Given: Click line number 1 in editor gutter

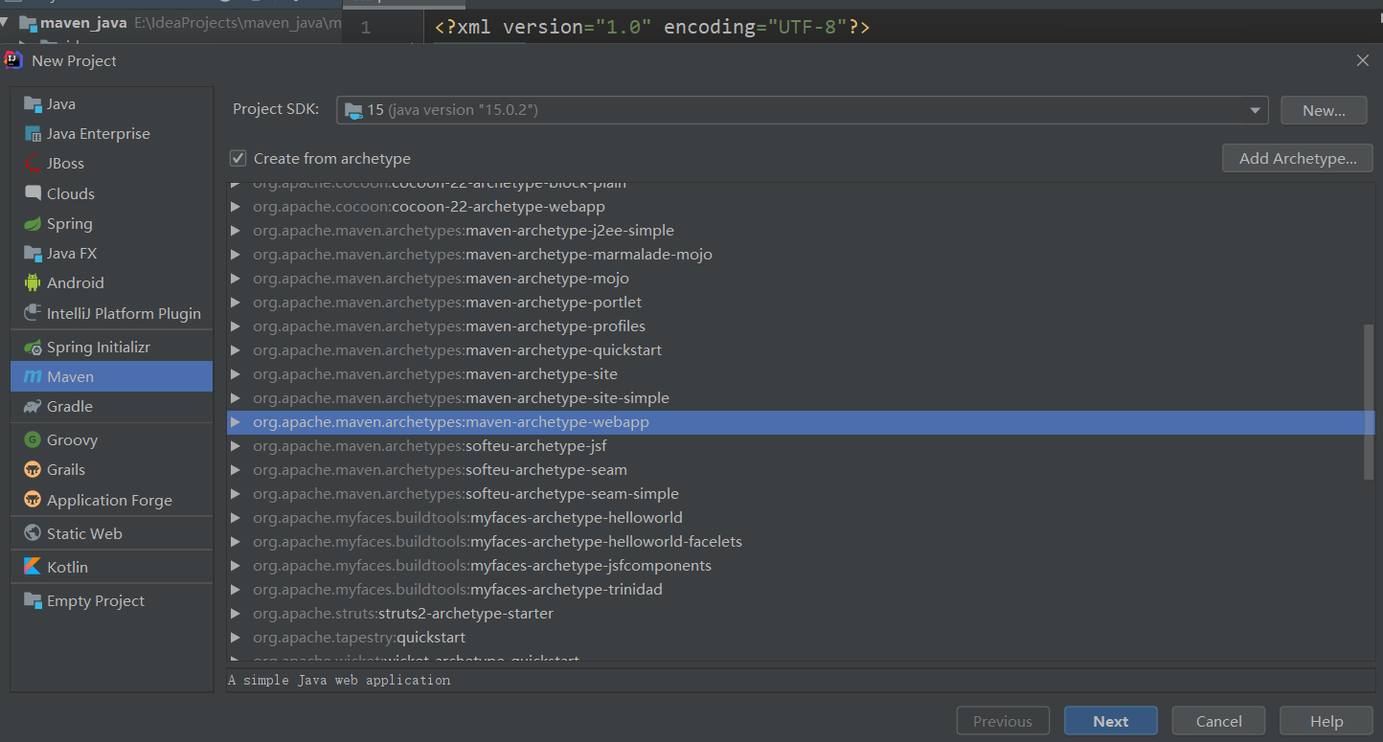Looking at the screenshot, I should click(x=366, y=28).
